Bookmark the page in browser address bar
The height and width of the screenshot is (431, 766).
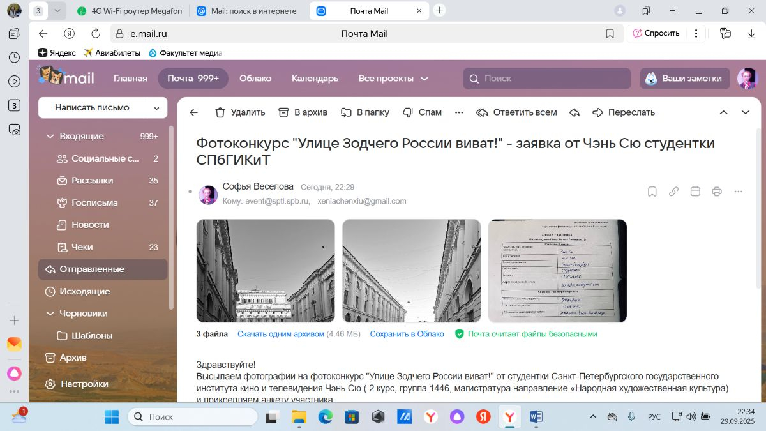click(x=610, y=34)
